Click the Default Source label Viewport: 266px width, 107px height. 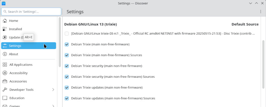245,24
